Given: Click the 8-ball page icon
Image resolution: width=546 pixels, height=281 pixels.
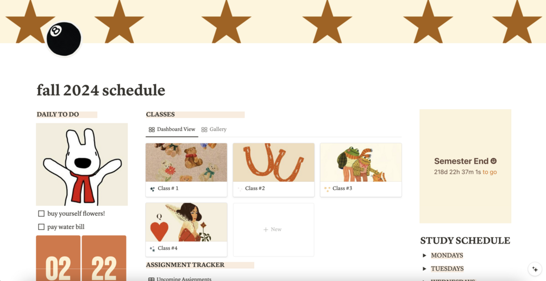Looking at the screenshot, I should pos(64,39).
